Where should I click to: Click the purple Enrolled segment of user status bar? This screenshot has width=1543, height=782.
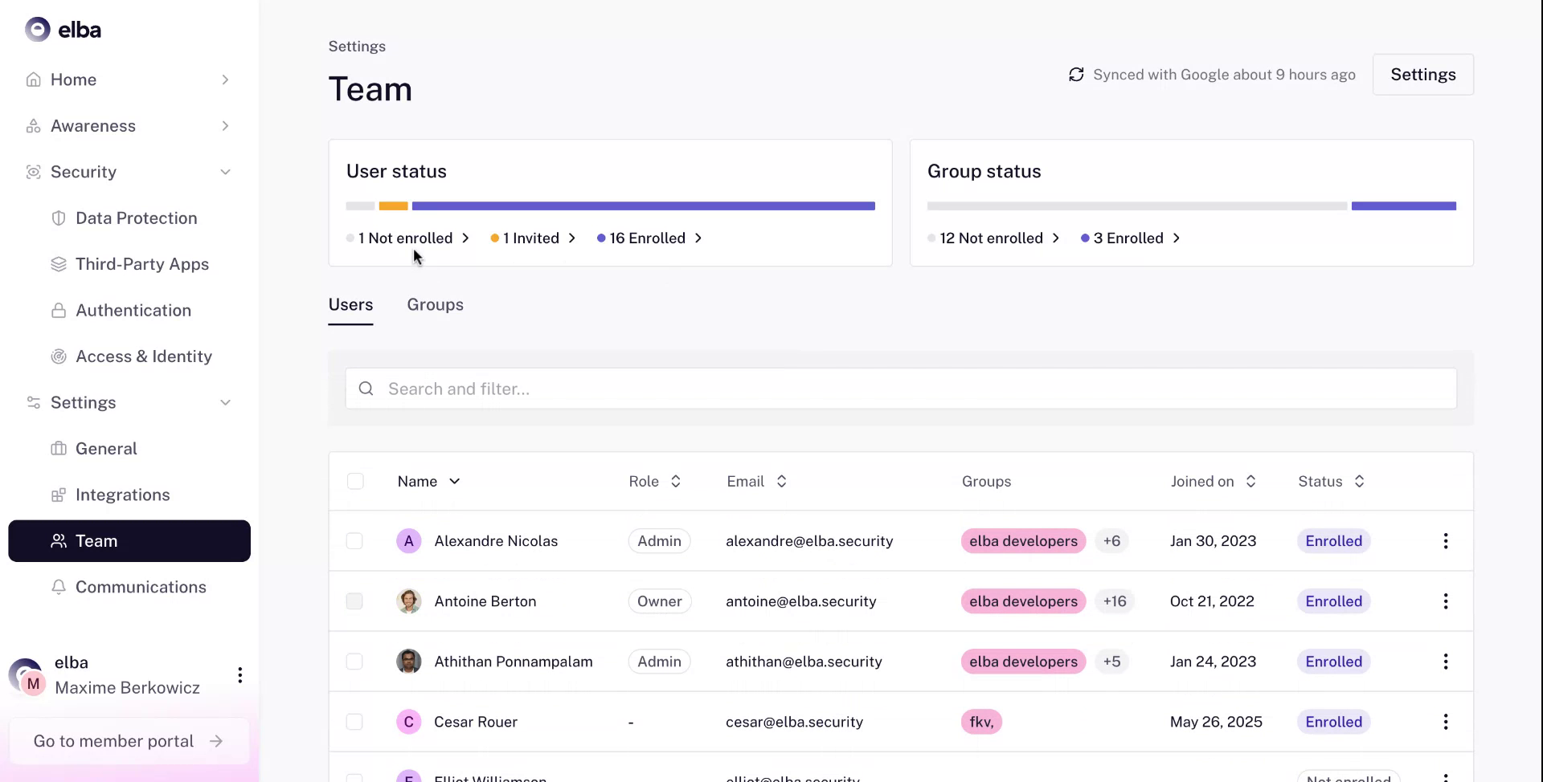[643, 206]
